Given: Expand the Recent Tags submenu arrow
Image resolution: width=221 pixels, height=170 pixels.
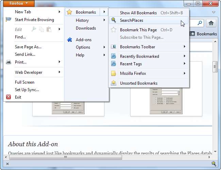Looking at the screenshot, I should 185,64.
